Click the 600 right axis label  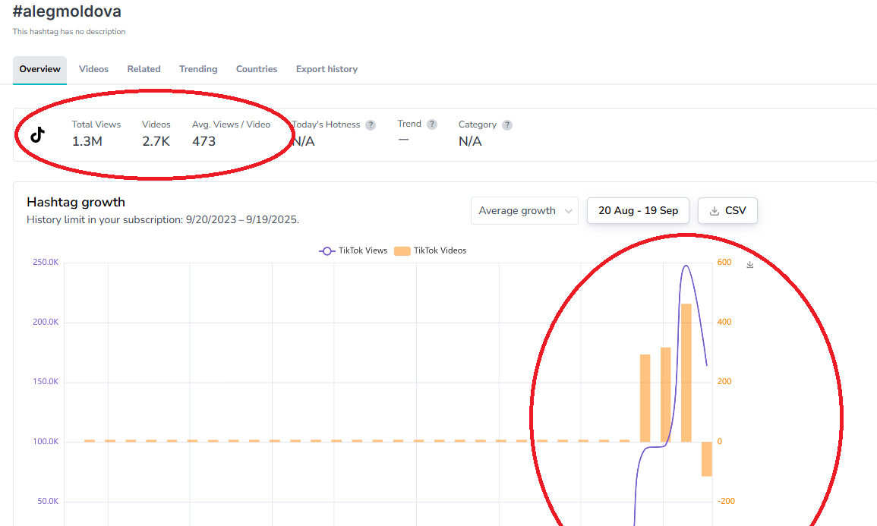coord(724,262)
